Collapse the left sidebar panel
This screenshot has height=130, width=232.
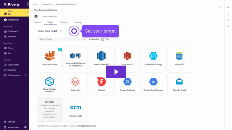28,5
